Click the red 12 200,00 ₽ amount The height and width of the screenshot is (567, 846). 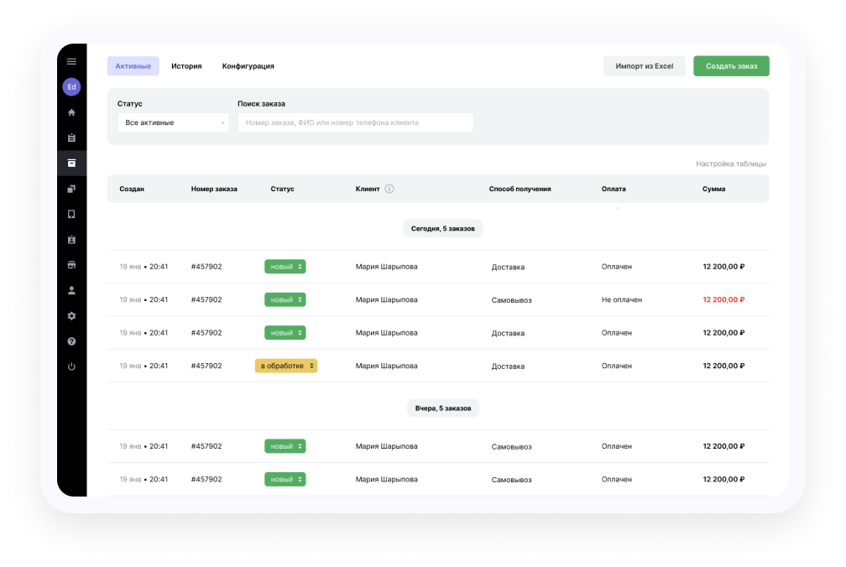coord(723,299)
